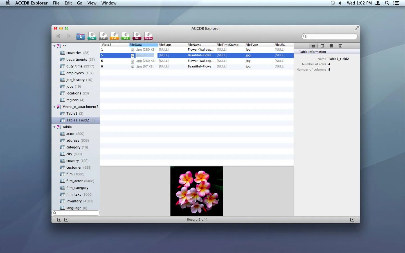Export table as TXT
405x253 pixels.
tap(103, 36)
